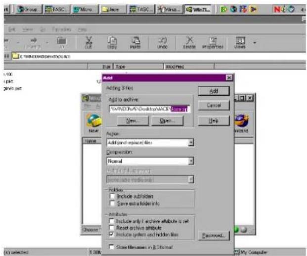Close the Add dialog with X button
307x256 pixels.
pos(229,78)
